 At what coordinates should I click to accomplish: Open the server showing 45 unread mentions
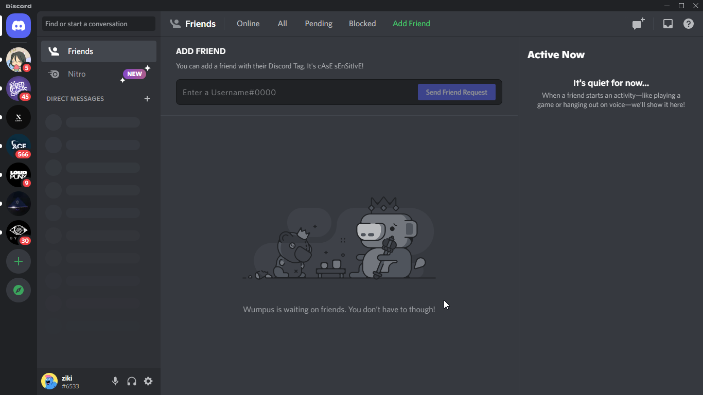18,88
